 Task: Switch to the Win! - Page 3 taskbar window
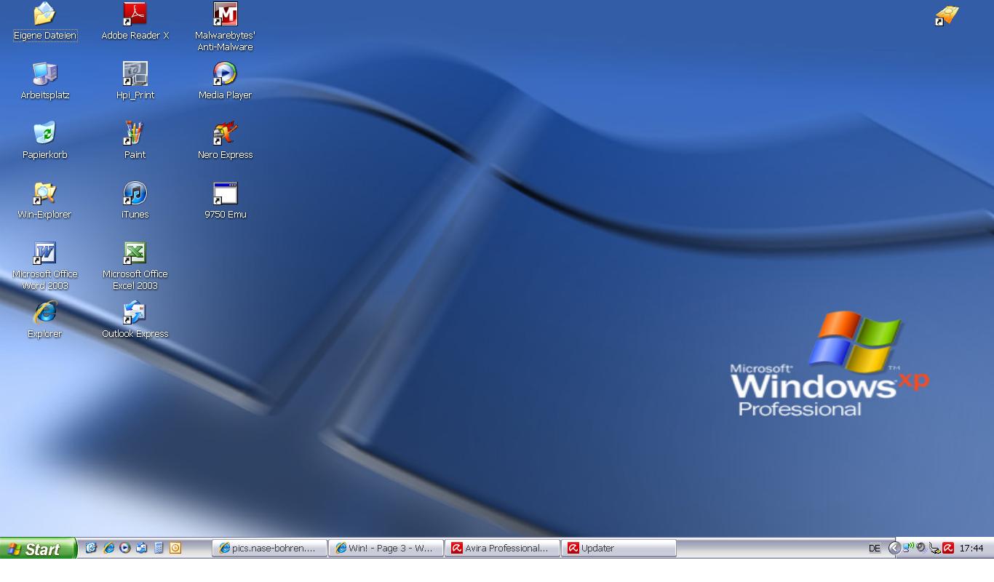click(386, 548)
